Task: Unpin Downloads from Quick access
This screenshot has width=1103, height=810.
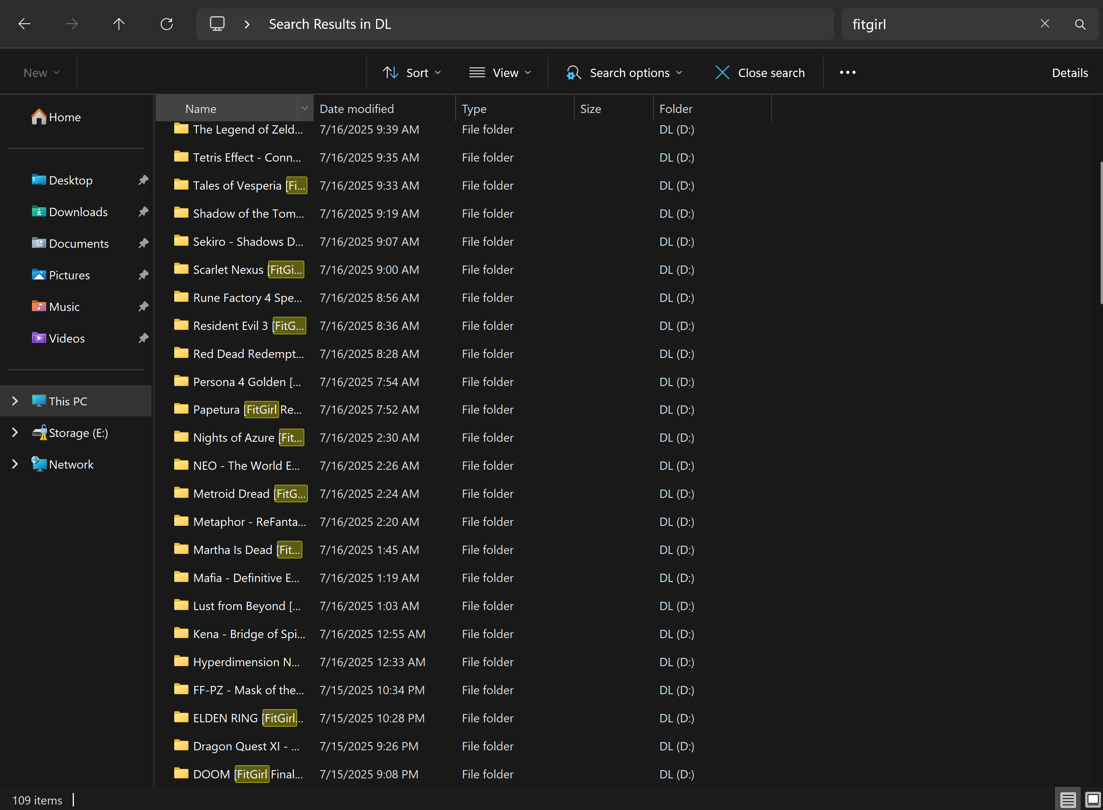Action: (143, 212)
